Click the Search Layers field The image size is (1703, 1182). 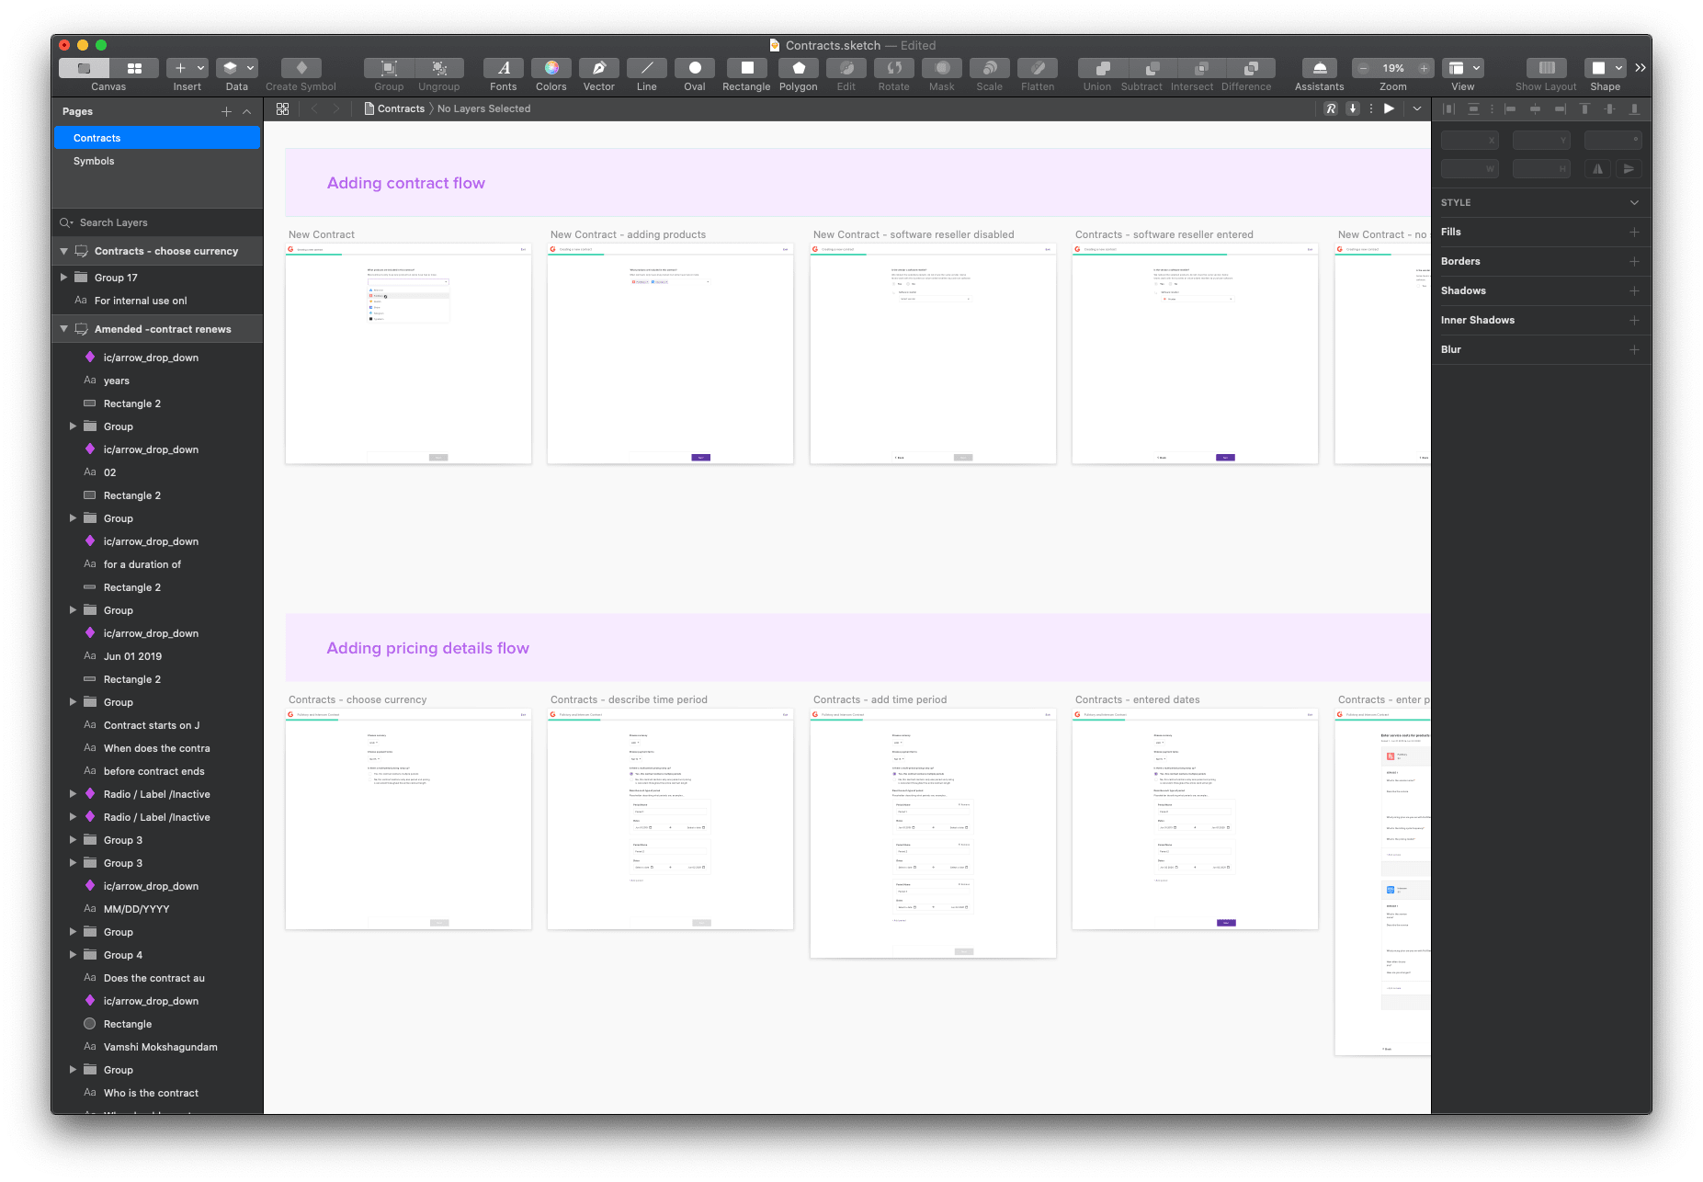pos(157,222)
